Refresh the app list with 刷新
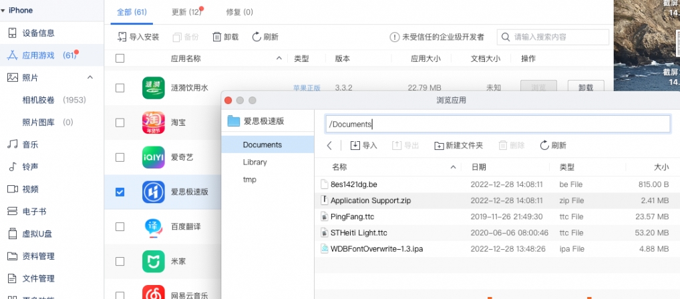This screenshot has width=680, height=299. (x=265, y=37)
